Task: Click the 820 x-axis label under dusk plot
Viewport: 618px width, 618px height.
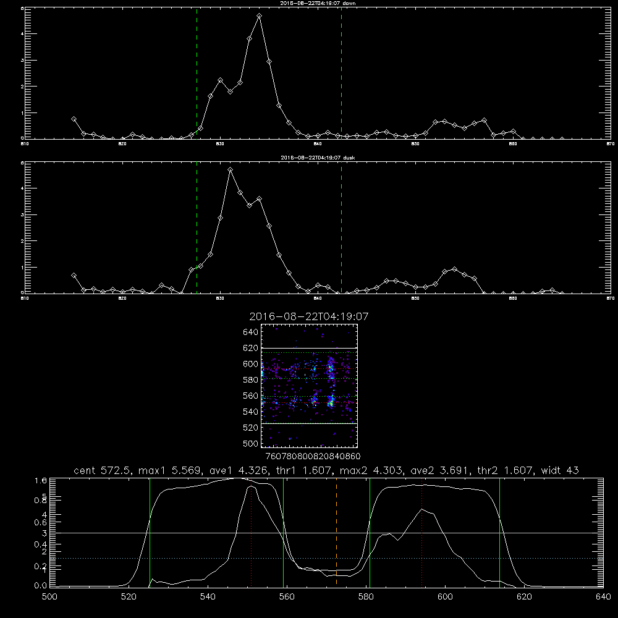Action: (122, 298)
